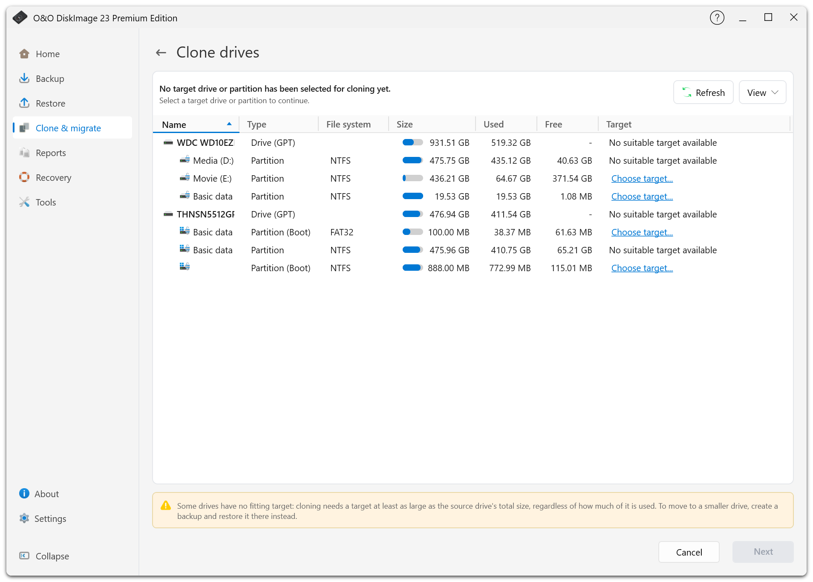Sort by the Free column header
This screenshot has height=582, width=813.
(567, 125)
